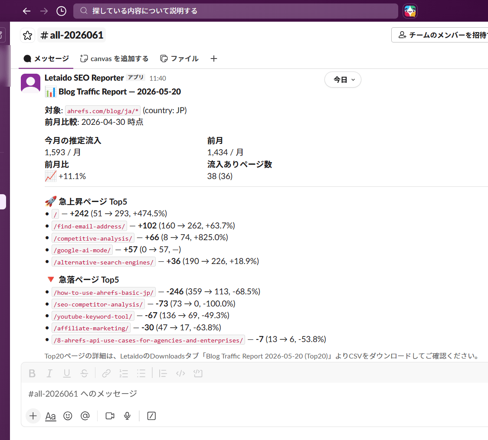Star the all-2026061 channel
488x440 pixels.
pos(27,35)
